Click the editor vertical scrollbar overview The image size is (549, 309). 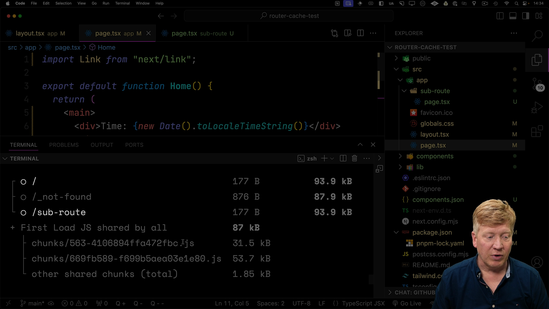pyautogui.click(x=380, y=94)
